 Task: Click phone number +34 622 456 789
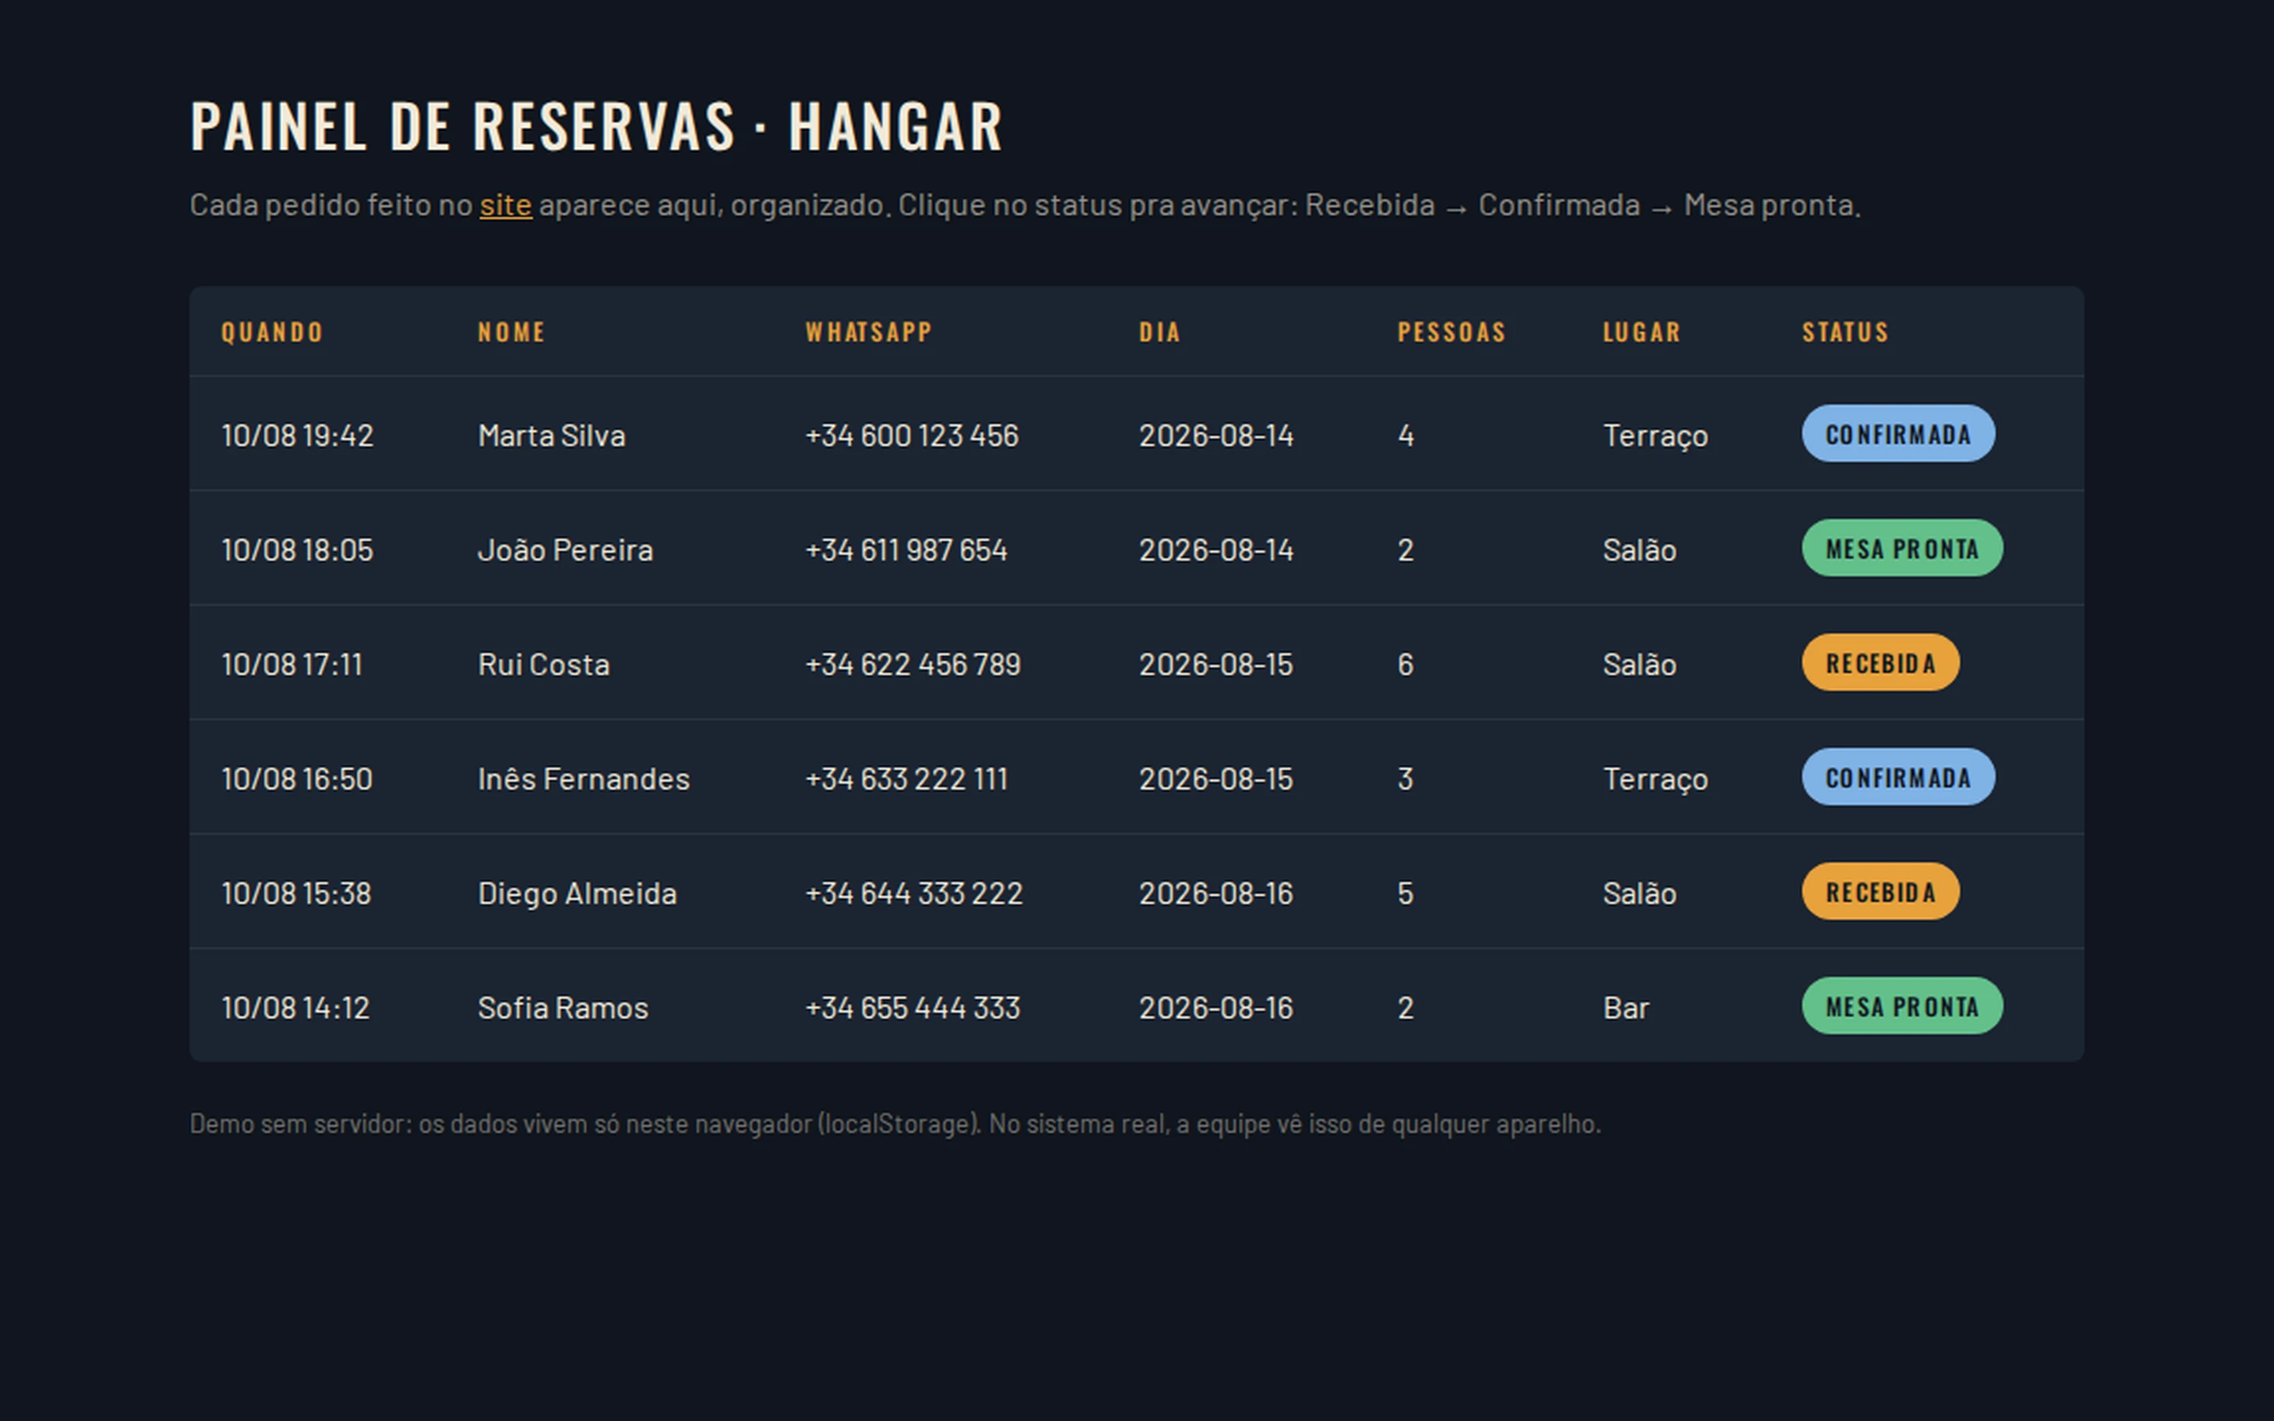913,666
